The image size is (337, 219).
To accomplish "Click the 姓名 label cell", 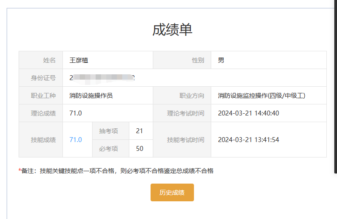I will coord(49,60).
